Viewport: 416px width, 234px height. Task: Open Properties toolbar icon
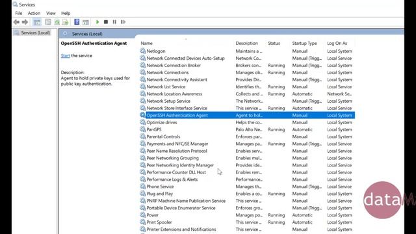(48, 22)
